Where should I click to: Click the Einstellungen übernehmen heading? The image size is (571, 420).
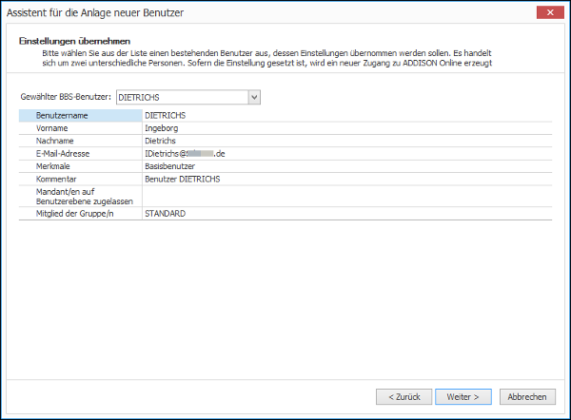[74, 41]
